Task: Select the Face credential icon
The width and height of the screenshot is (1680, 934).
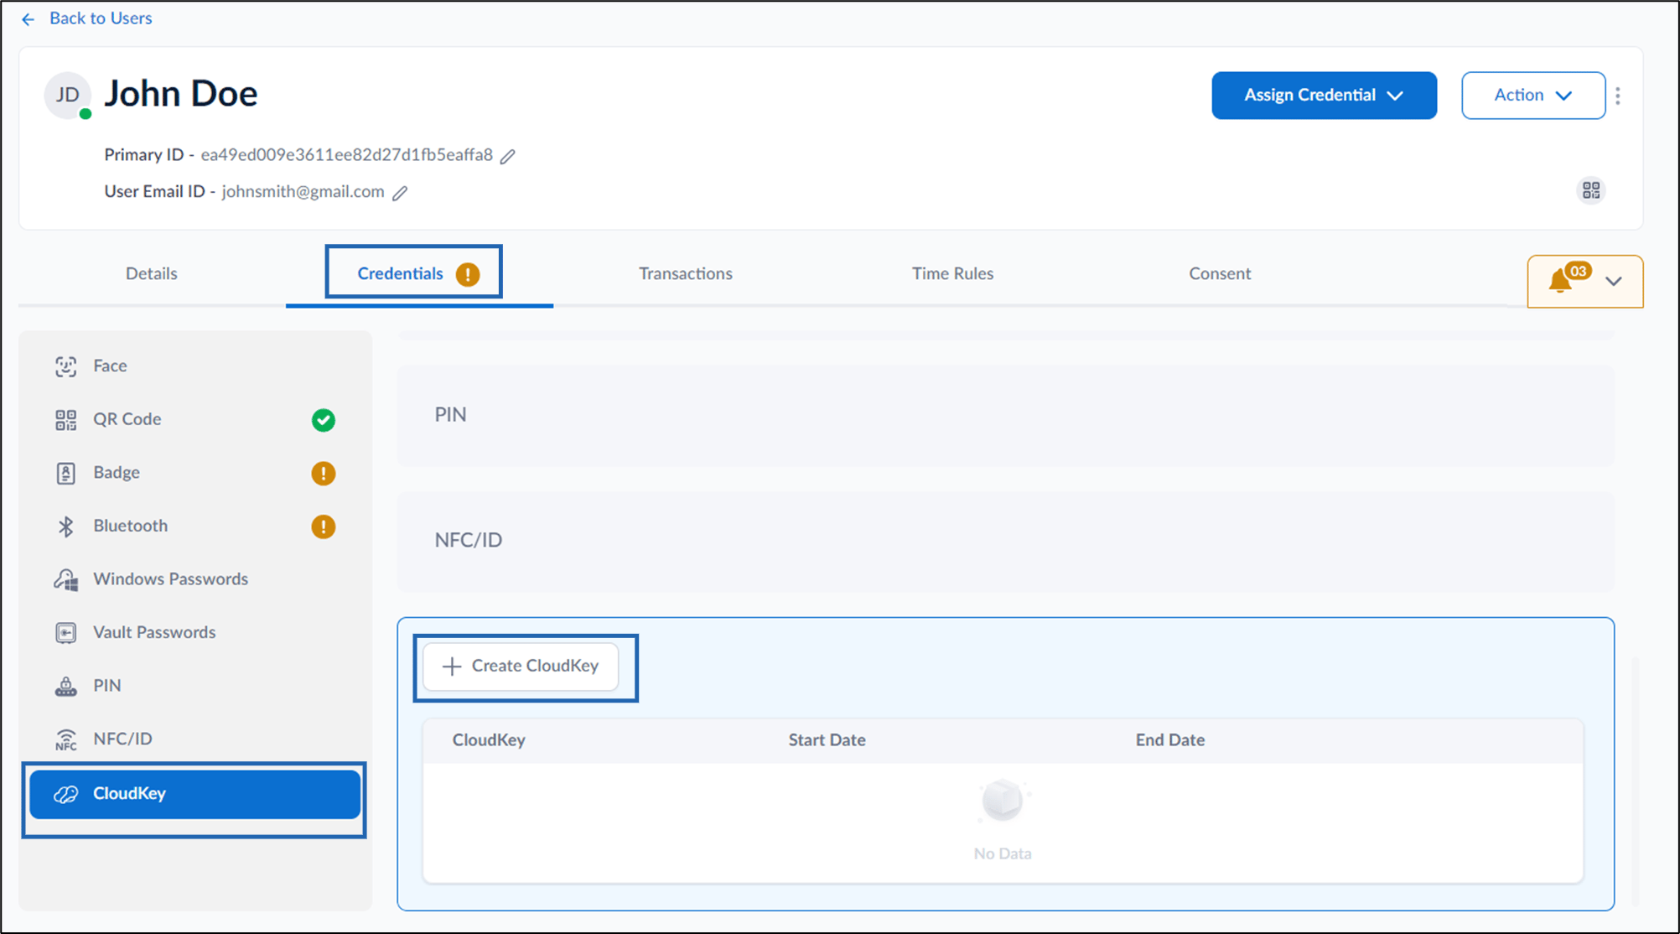Action: tap(66, 366)
